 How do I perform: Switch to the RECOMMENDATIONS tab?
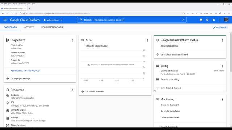point(52,27)
